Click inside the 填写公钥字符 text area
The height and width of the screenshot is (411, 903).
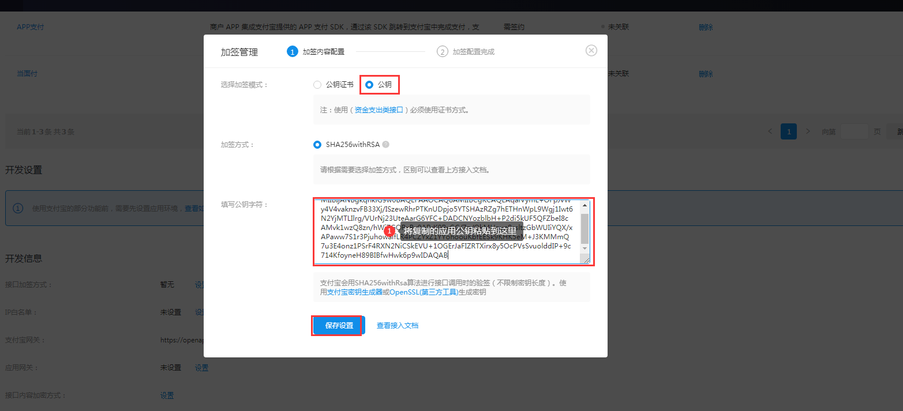pyautogui.click(x=447, y=232)
